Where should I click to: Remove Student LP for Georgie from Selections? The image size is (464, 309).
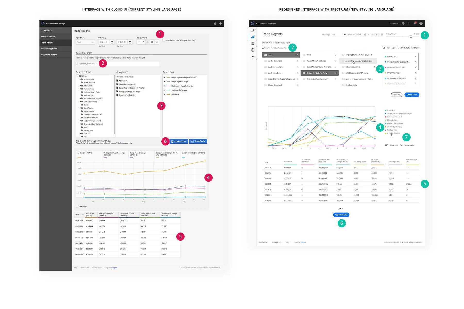pyautogui.click(x=165, y=90)
